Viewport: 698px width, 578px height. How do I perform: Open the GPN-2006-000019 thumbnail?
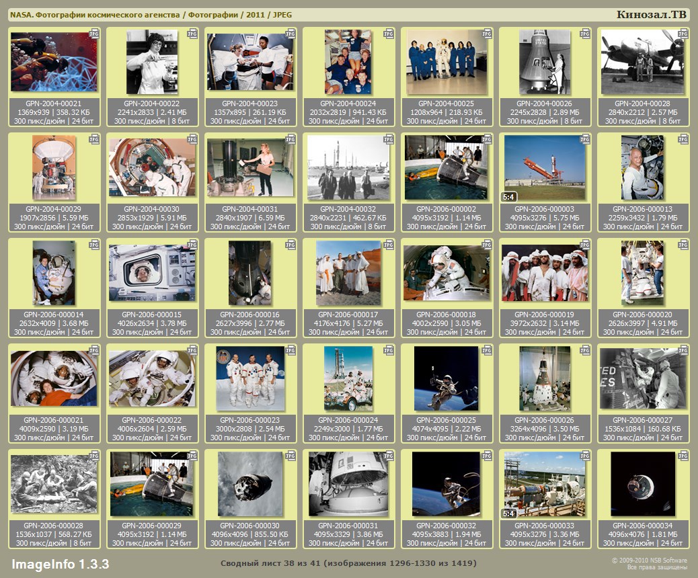tap(545, 273)
